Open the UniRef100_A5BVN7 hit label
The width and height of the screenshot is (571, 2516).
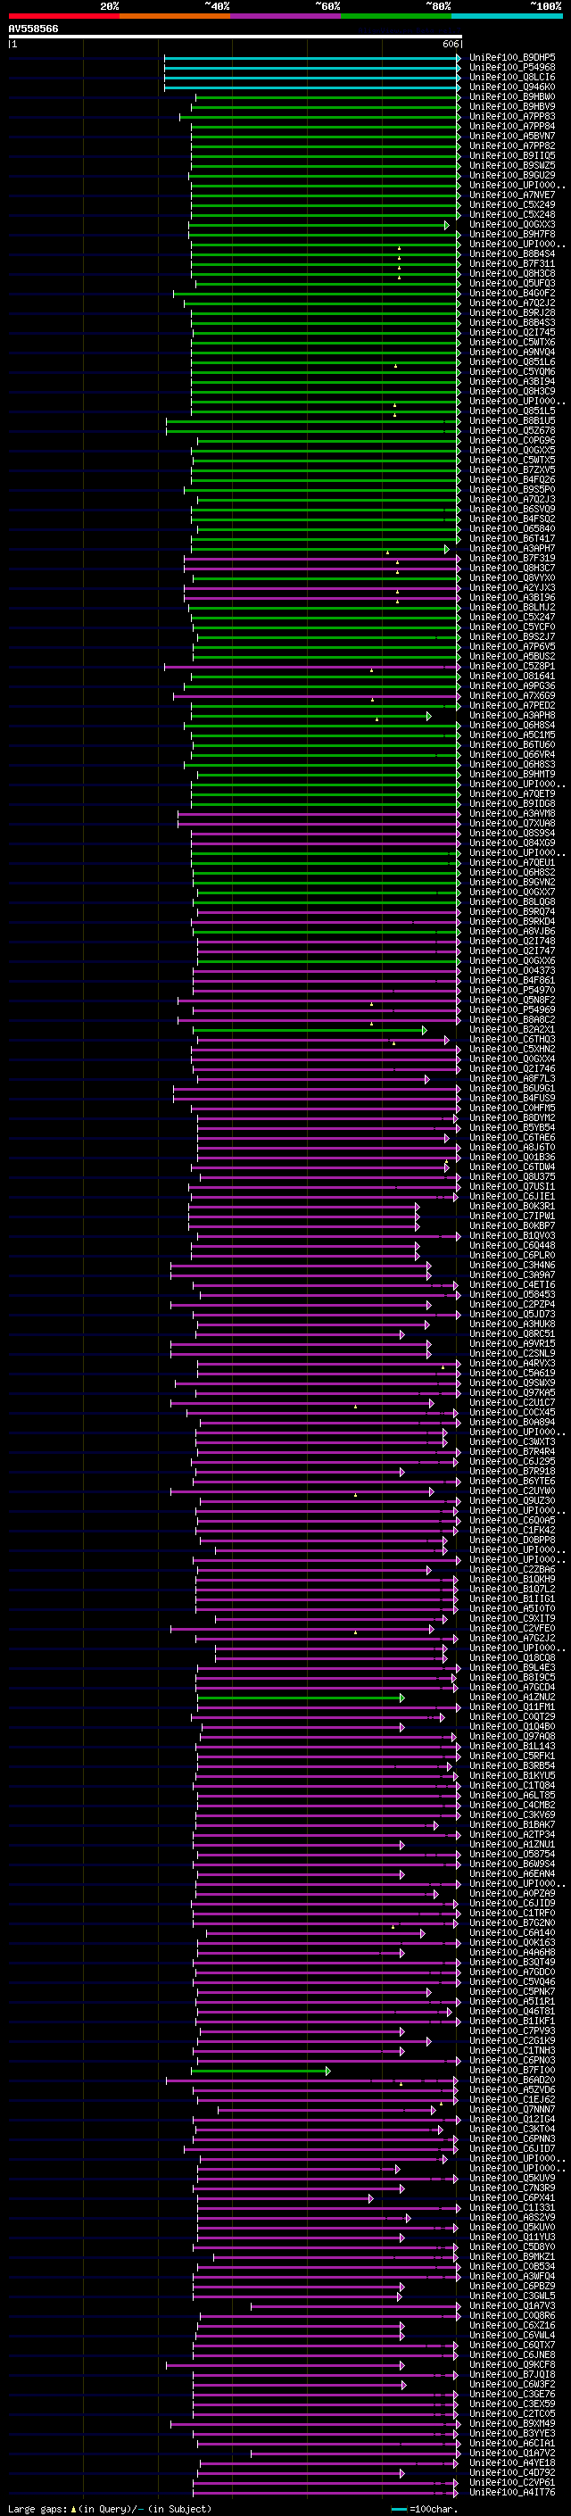[x=512, y=136]
